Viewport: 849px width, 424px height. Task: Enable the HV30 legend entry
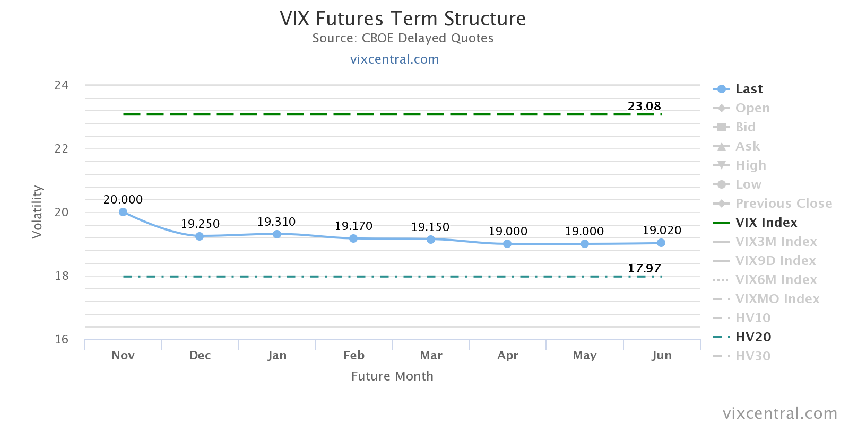[752, 356]
